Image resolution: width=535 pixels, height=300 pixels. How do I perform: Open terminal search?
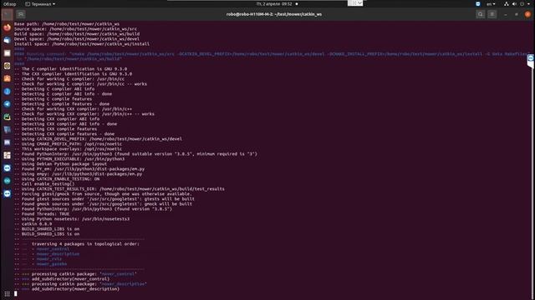481,14
